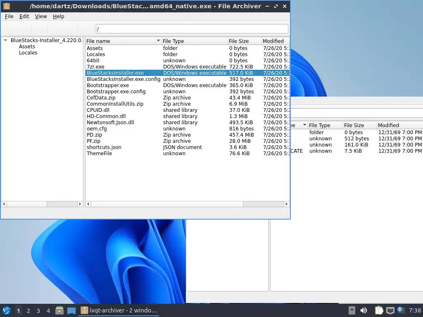Select Bootstrapper.exe in the list
Image resolution: width=423 pixels, height=317 pixels.
(188, 85)
